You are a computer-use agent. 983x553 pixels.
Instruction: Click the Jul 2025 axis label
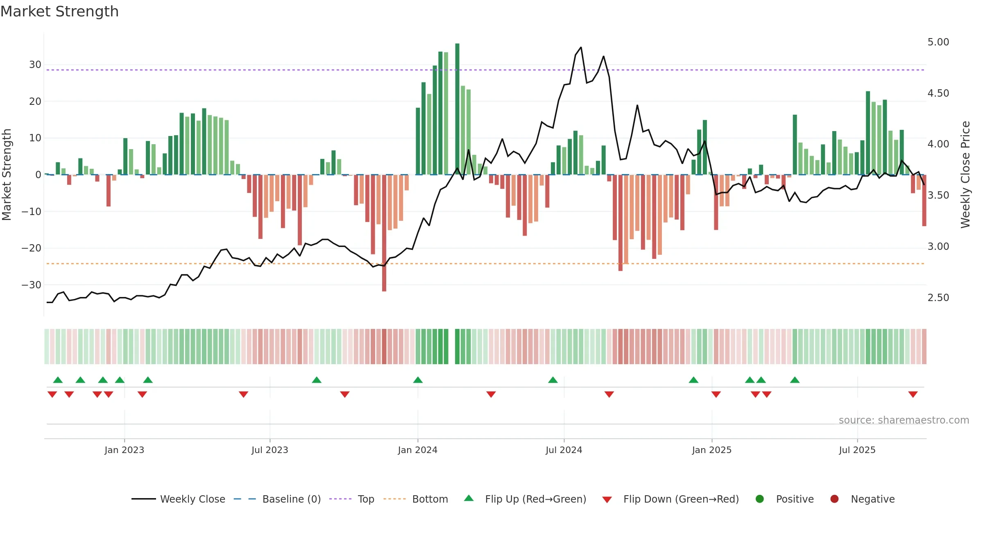click(857, 450)
